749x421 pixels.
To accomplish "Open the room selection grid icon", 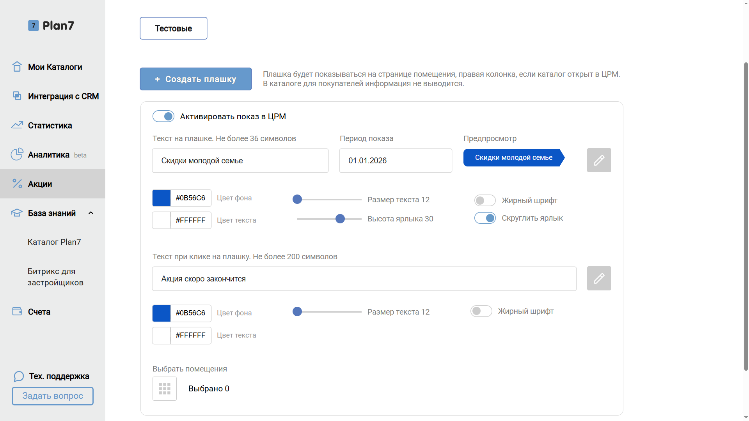I will tap(165, 389).
